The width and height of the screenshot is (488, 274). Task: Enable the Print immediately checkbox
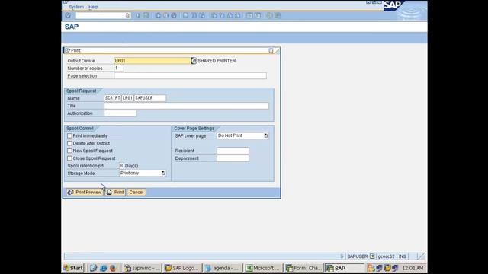[69, 135]
